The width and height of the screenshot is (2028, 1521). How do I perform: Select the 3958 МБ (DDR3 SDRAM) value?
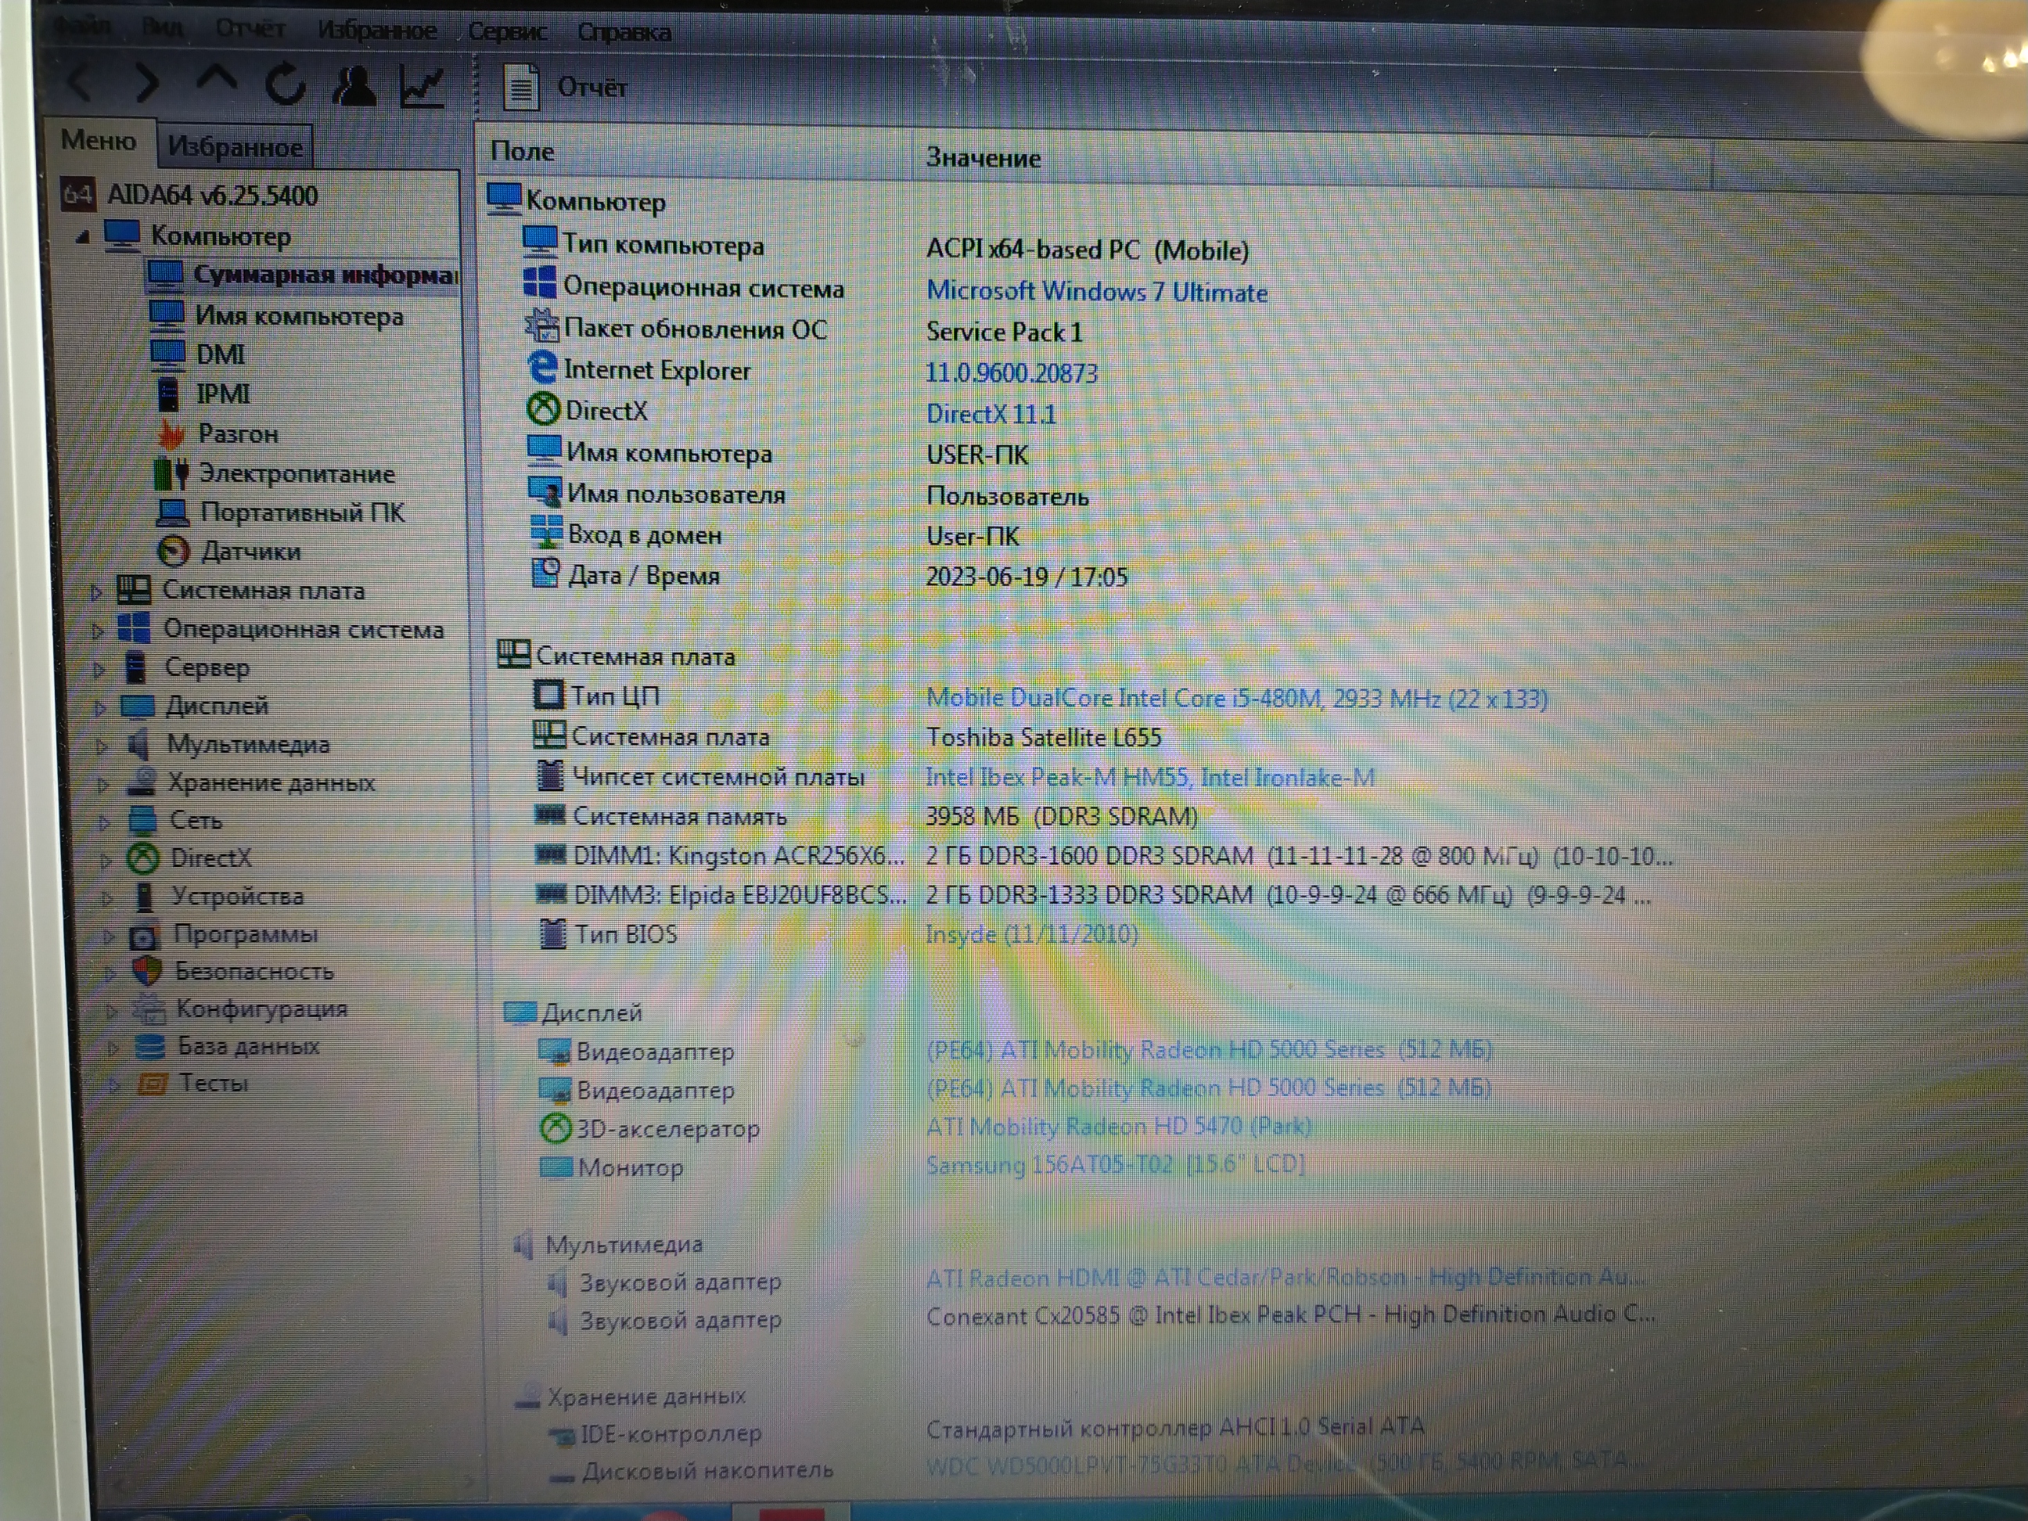click(1062, 816)
